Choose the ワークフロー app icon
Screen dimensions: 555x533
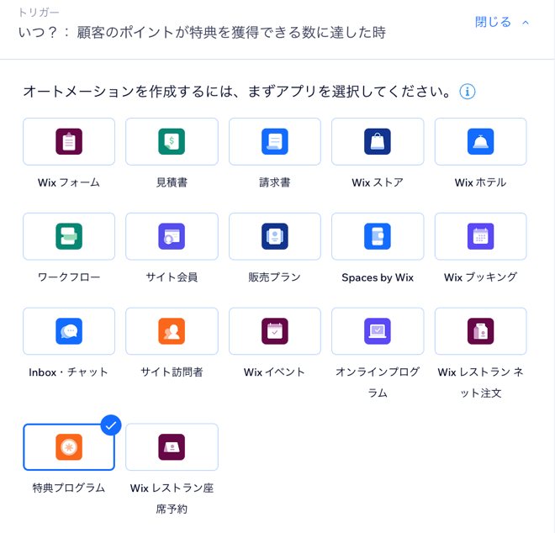69,236
